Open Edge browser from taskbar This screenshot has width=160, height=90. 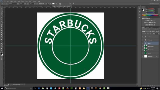pyautogui.click(x=39, y=88)
